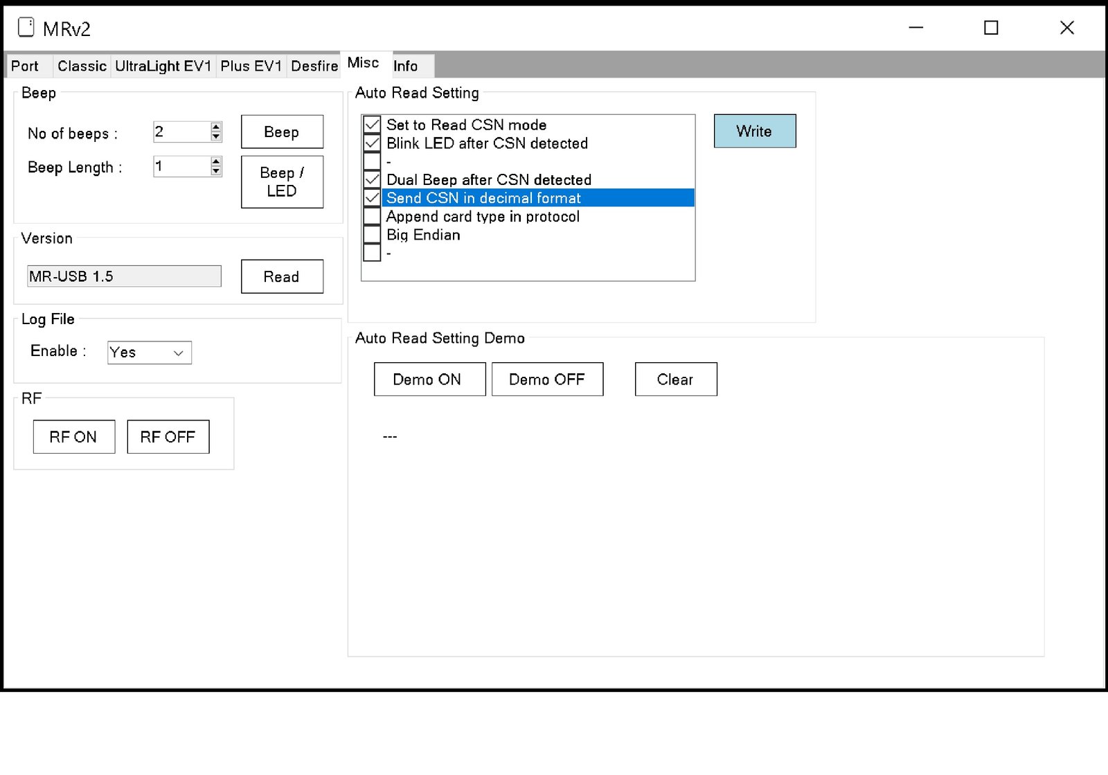Open the UltraLight EV1 tab
This screenshot has width=1108, height=775.
pos(163,66)
